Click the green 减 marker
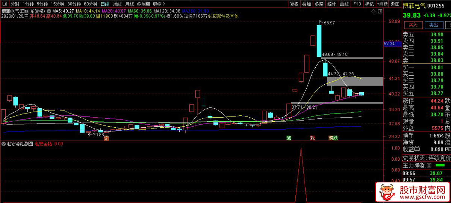The image size is (451, 203). [288, 138]
